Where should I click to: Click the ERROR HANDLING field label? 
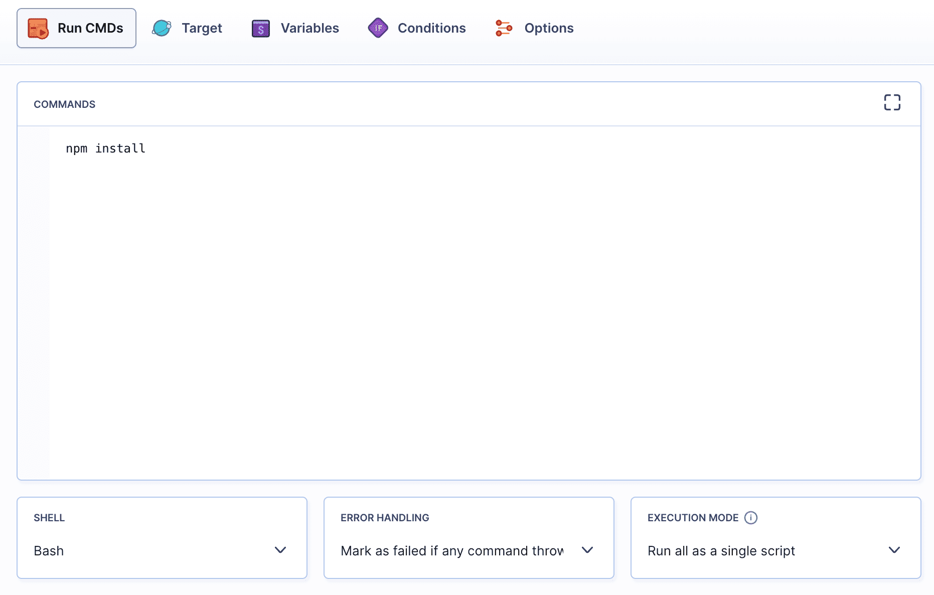tap(385, 518)
